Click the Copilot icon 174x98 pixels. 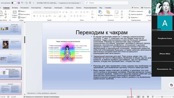pos(172,85)
